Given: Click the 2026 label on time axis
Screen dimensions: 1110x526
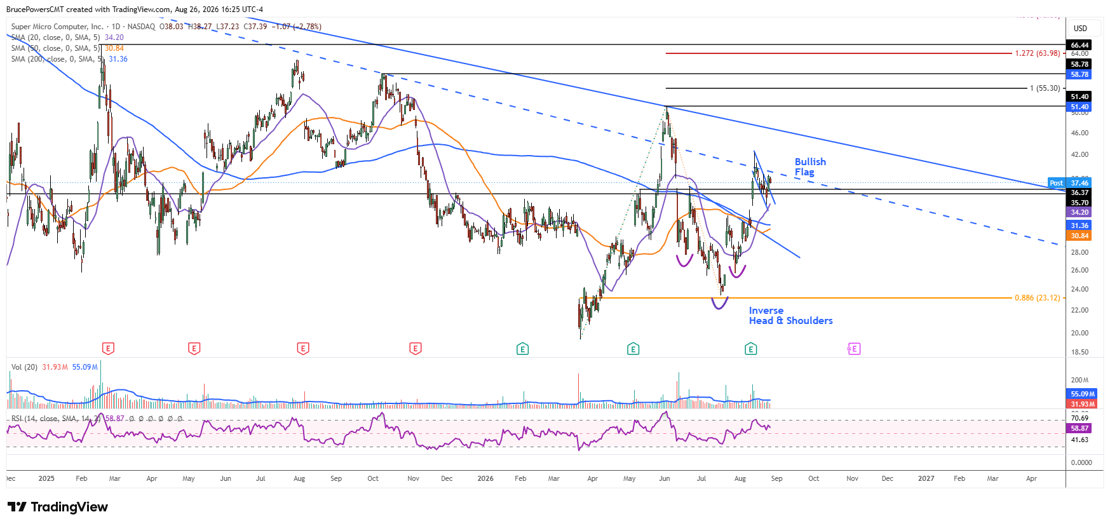Looking at the screenshot, I should 485,478.
